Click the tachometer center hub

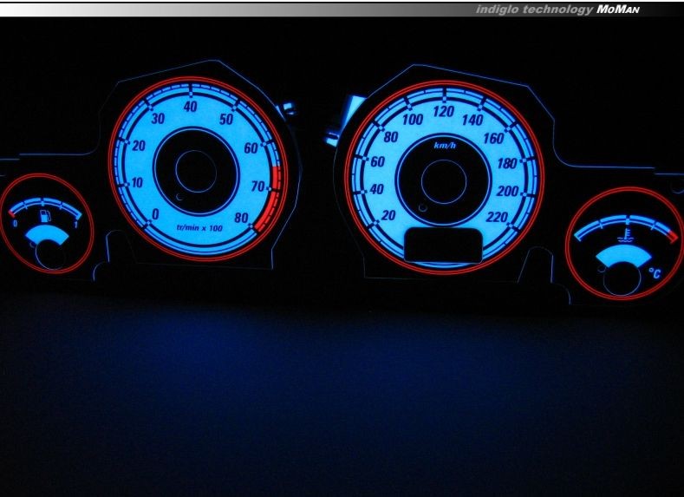tap(194, 169)
